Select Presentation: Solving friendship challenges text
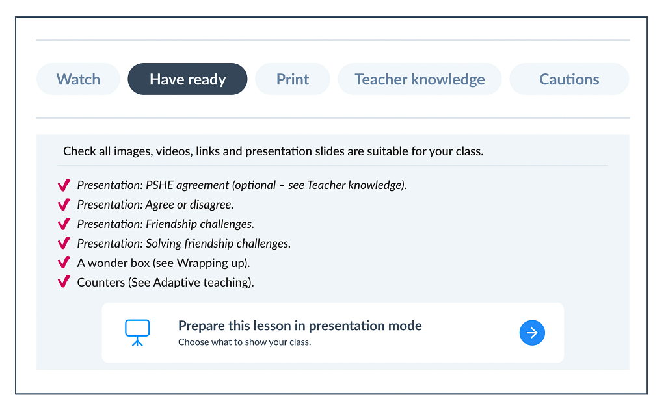 183,244
